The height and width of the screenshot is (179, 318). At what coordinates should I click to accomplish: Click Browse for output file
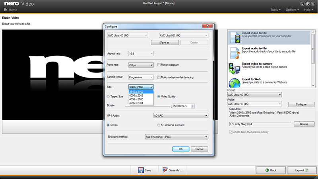pos(304,124)
